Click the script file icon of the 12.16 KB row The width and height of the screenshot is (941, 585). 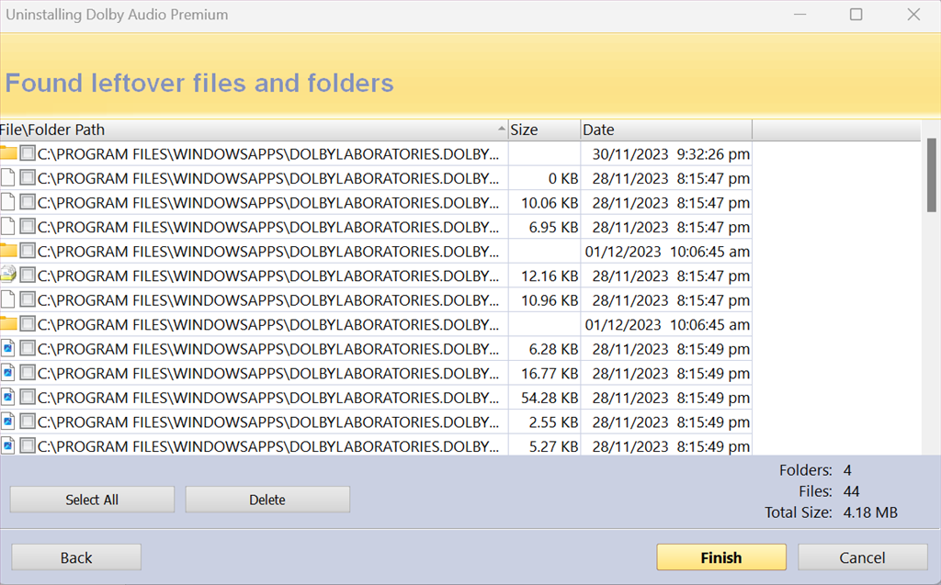click(x=7, y=275)
